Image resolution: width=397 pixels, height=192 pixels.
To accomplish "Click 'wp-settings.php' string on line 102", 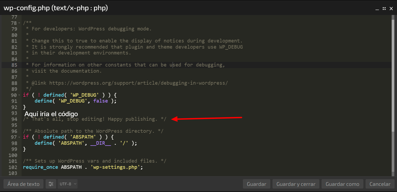I will 115,167.
